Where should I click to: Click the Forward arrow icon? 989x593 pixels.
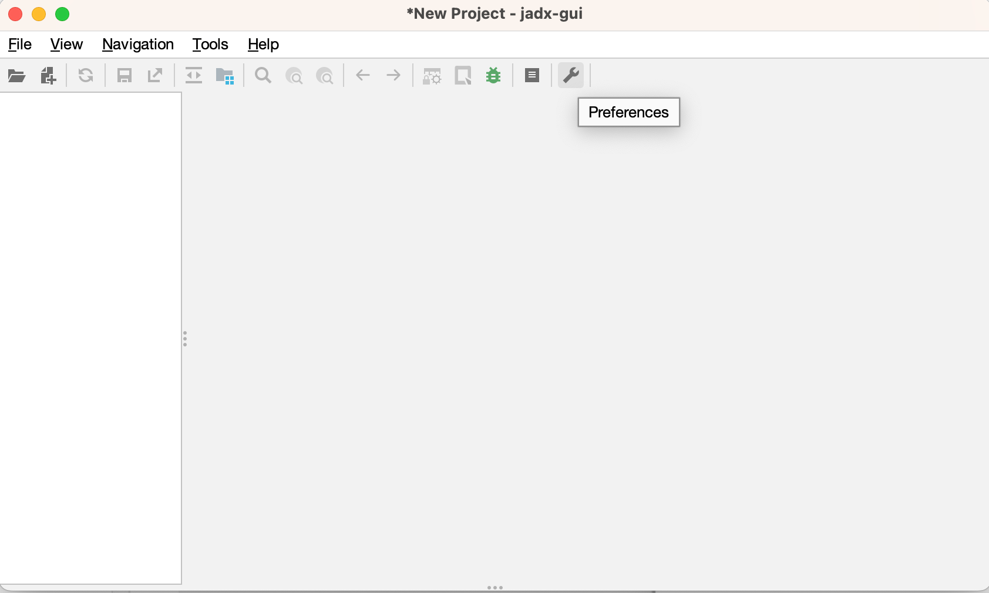(x=393, y=75)
